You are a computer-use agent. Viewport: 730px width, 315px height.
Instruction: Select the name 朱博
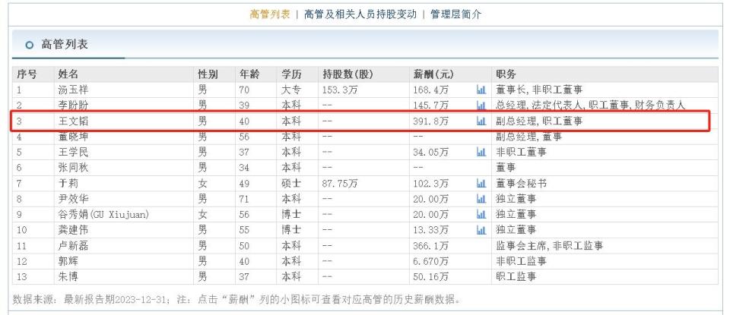coord(68,277)
